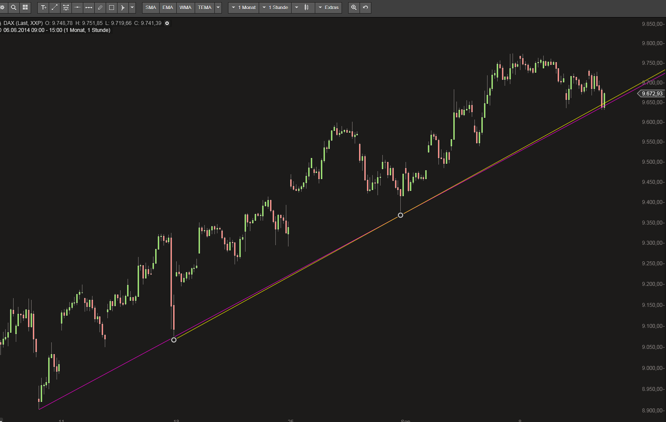Open the text annotation tool (T+)
Screen dimensions: 666x422
click(43, 7)
